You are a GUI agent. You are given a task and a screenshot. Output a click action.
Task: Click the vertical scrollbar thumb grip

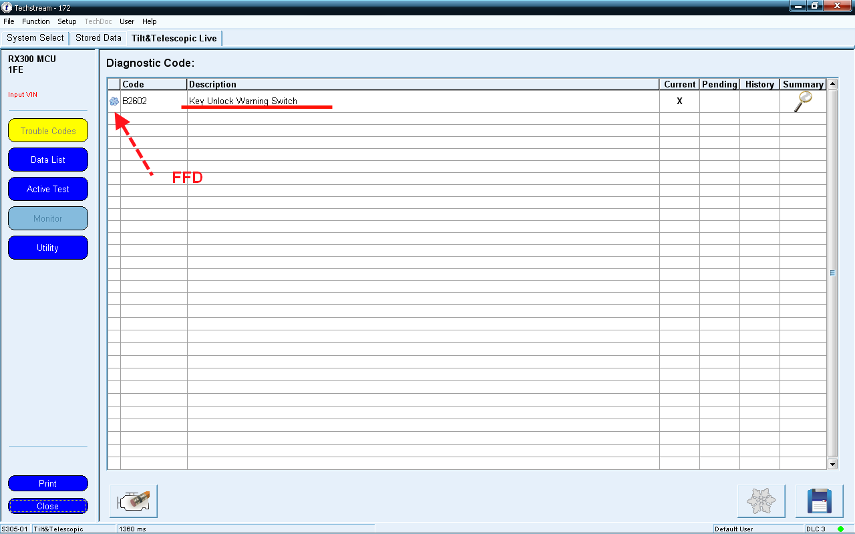coord(832,273)
